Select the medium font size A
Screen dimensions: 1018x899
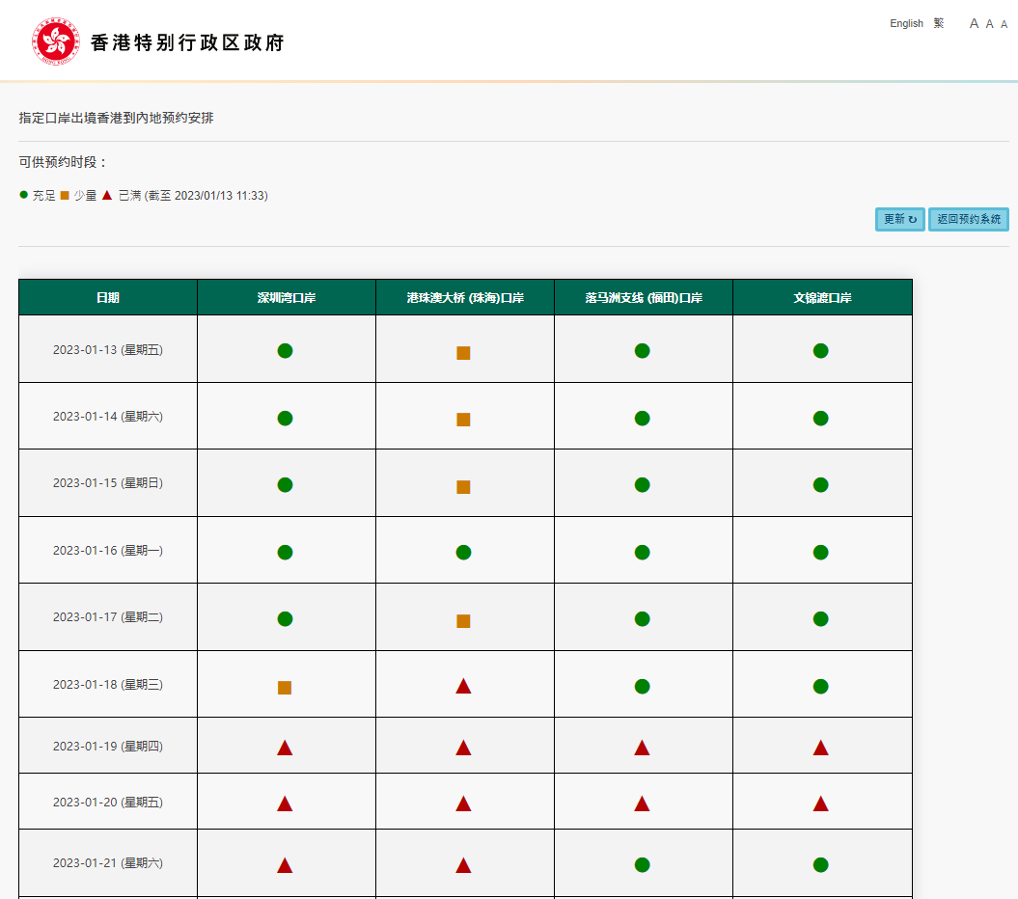point(990,24)
